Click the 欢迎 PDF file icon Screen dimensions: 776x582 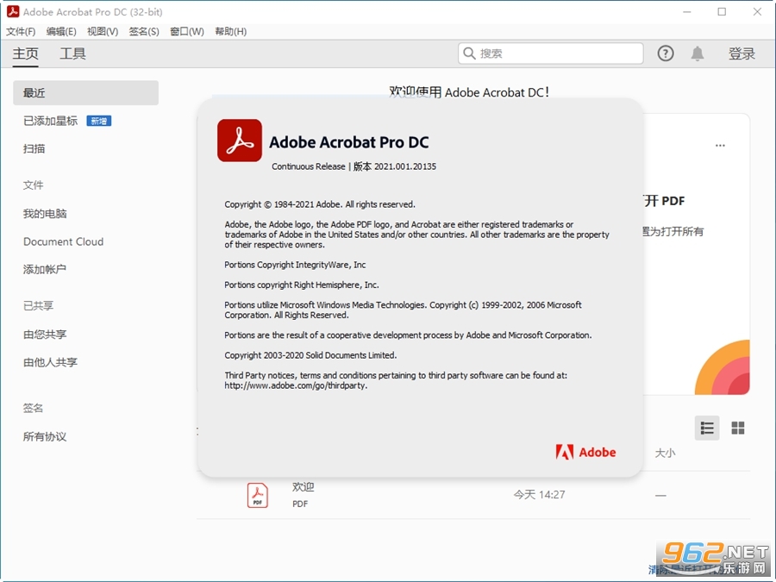tap(257, 495)
